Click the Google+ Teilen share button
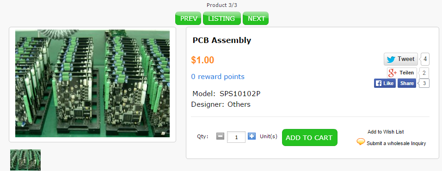442x171 pixels. pyautogui.click(x=402, y=73)
